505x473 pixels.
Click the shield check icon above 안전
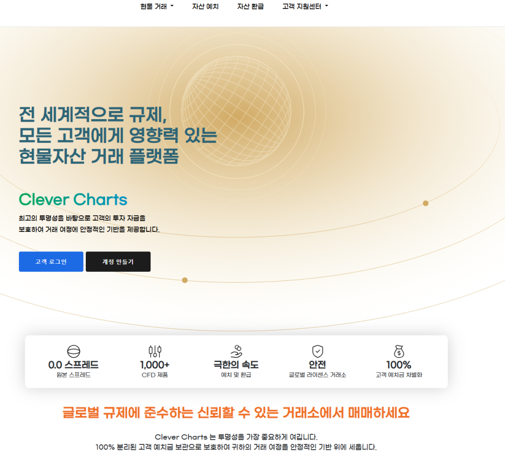318,351
